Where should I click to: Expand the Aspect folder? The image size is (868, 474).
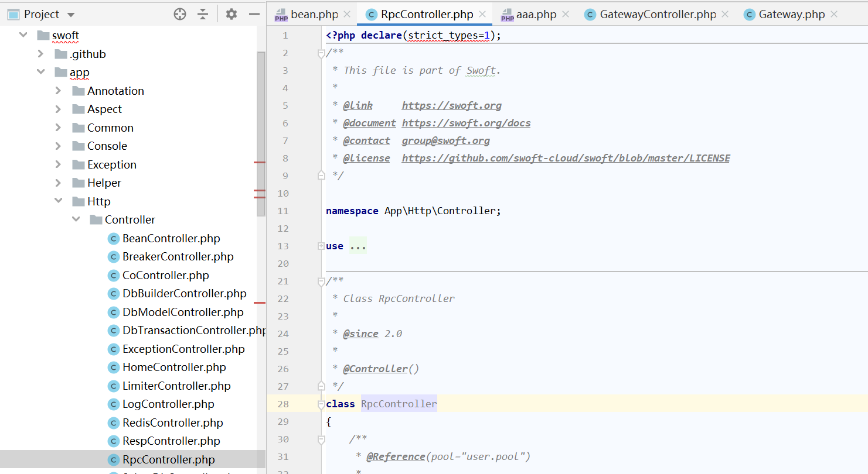58,109
